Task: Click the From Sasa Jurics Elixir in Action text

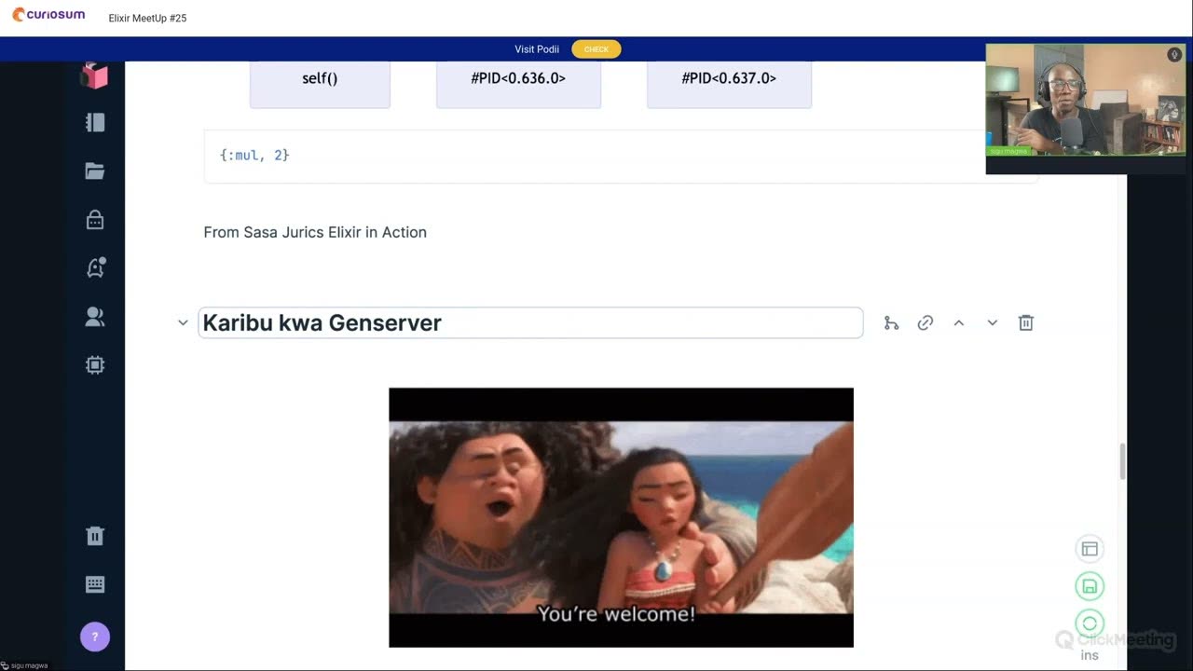Action: point(315,232)
